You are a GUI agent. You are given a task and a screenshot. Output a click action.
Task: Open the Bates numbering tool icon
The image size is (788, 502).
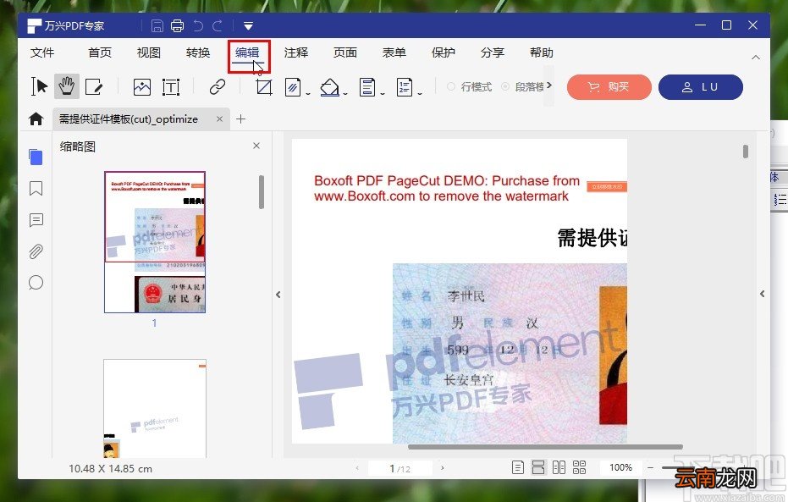click(404, 87)
